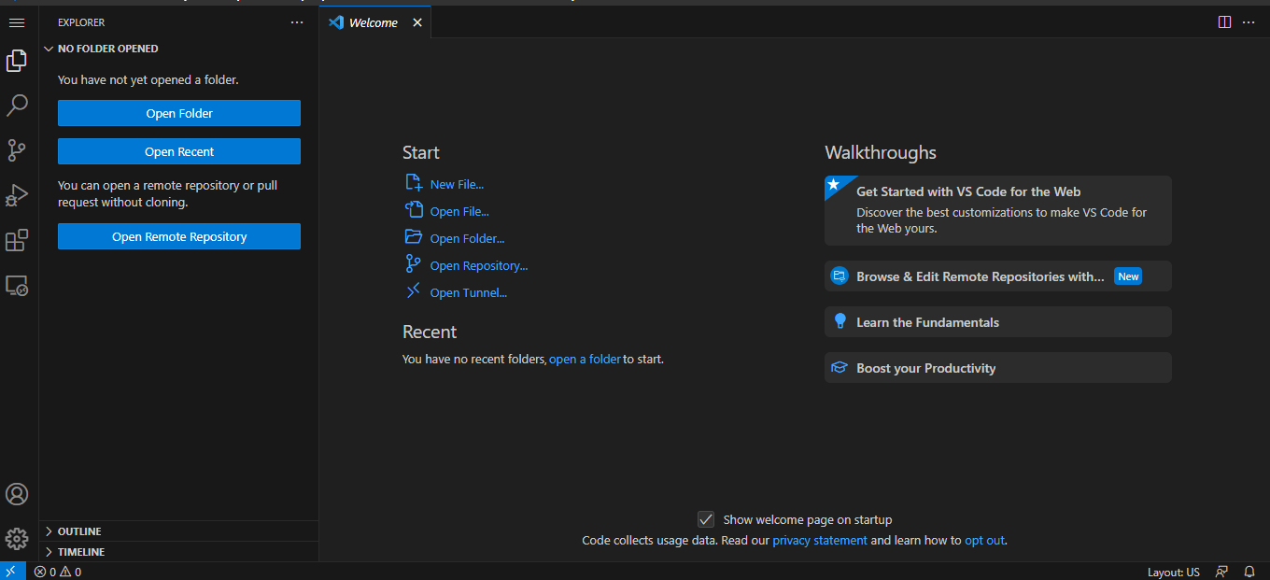The image size is (1270, 580).
Task: Click the New File icon under Start
Action: (414, 183)
